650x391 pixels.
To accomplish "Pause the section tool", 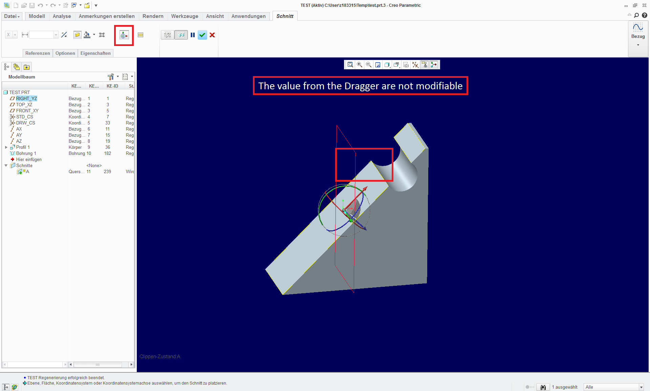I will (193, 35).
